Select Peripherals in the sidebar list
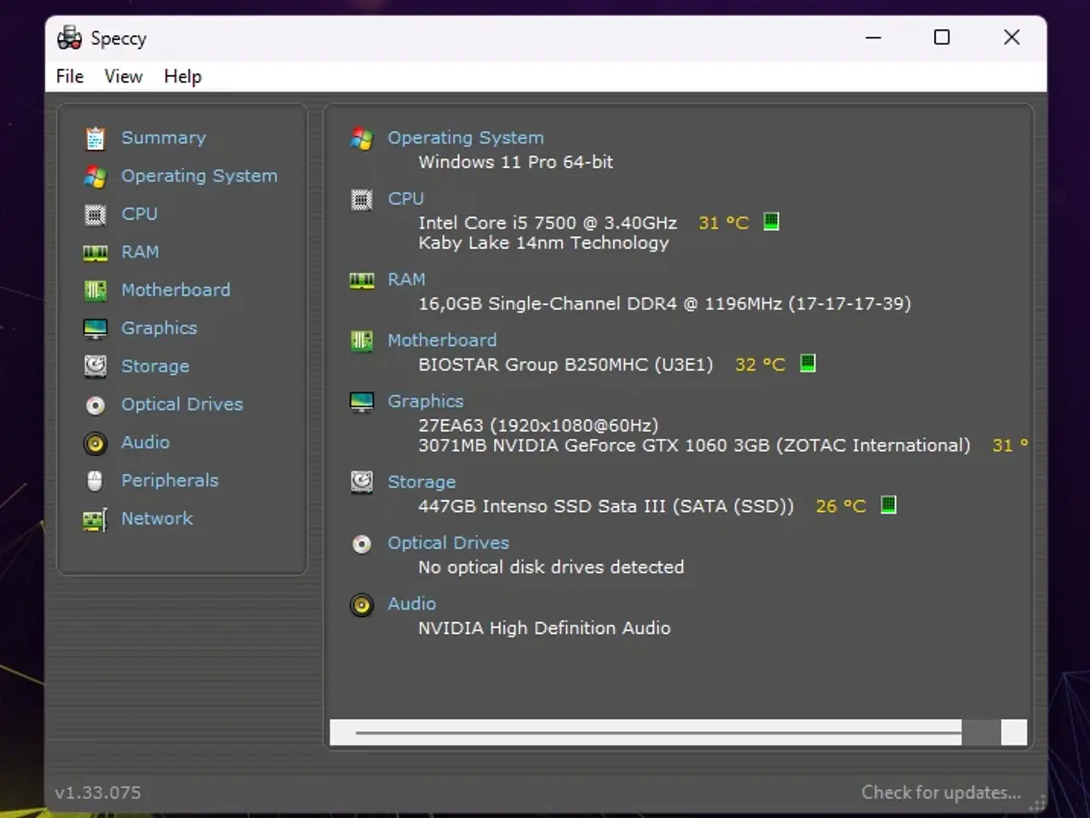 point(169,481)
